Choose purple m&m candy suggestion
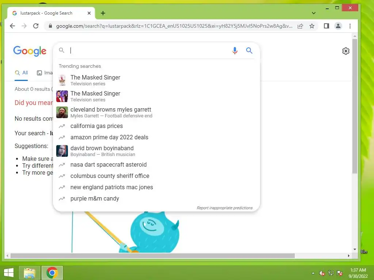The height and width of the screenshot is (280, 374). [156, 199]
